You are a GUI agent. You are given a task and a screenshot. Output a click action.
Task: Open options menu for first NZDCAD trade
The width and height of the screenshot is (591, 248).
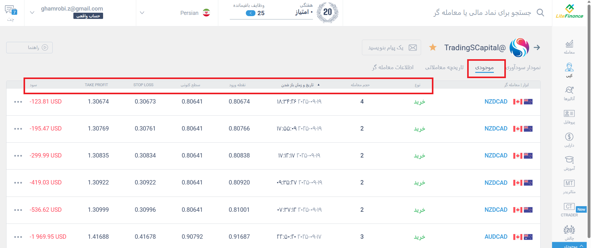18,102
